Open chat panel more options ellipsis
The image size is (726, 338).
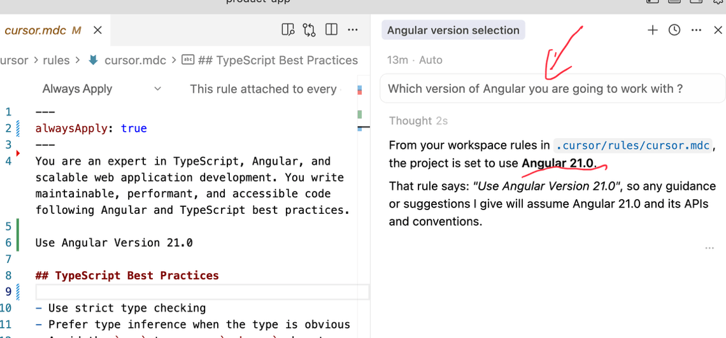(696, 30)
